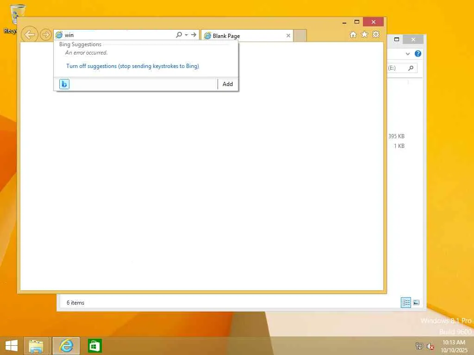Viewport: 474px width, 355px height.
Task: Click 'An error occurred.' text
Action: [x=87, y=53]
